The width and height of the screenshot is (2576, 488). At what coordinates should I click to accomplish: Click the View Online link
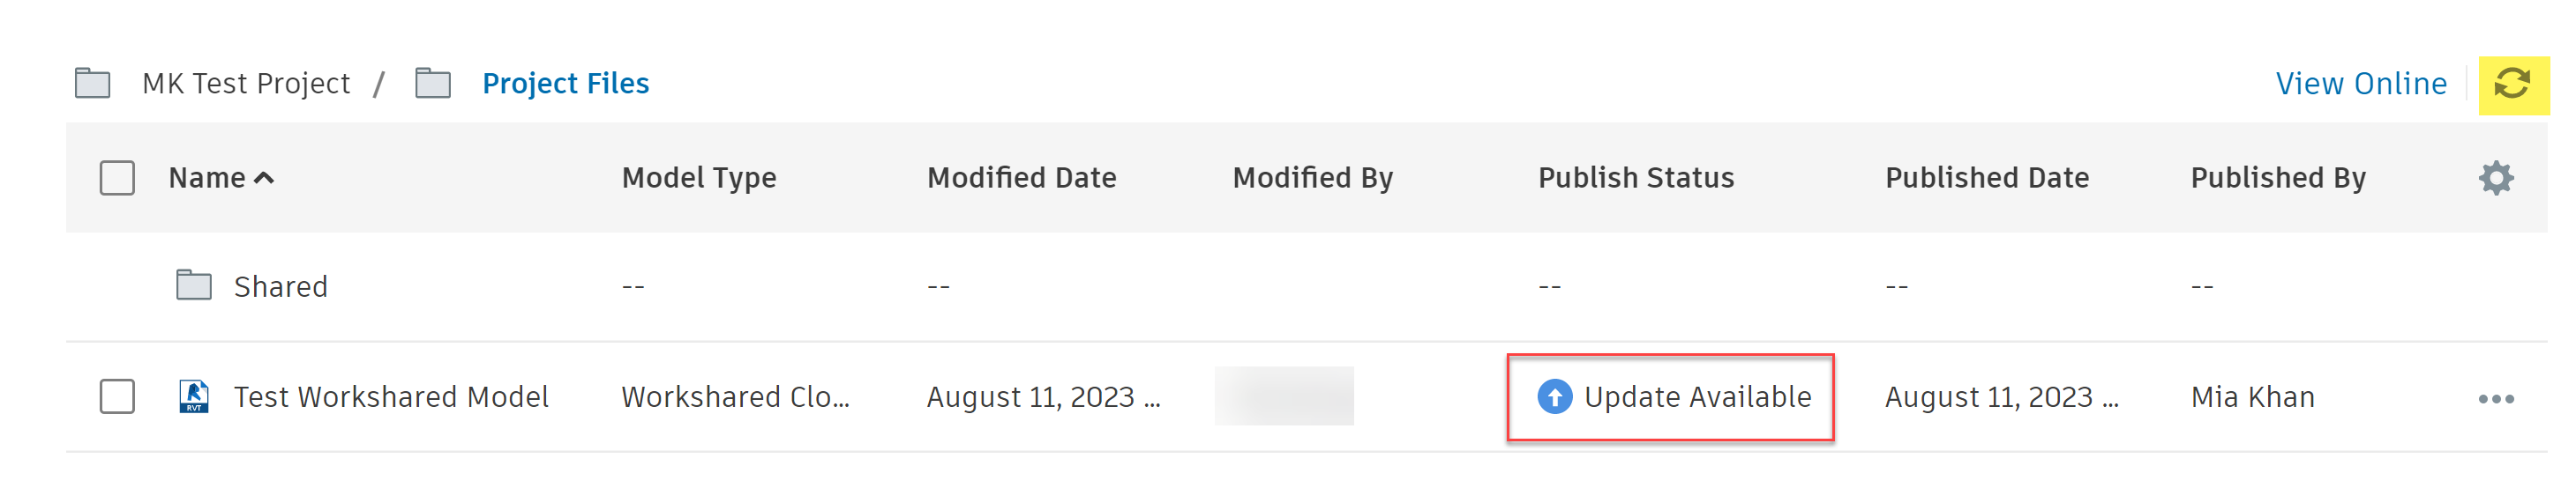[2360, 84]
